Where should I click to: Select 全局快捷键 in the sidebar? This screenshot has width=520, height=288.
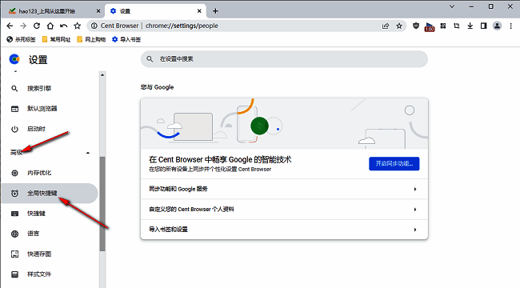tap(50, 193)
